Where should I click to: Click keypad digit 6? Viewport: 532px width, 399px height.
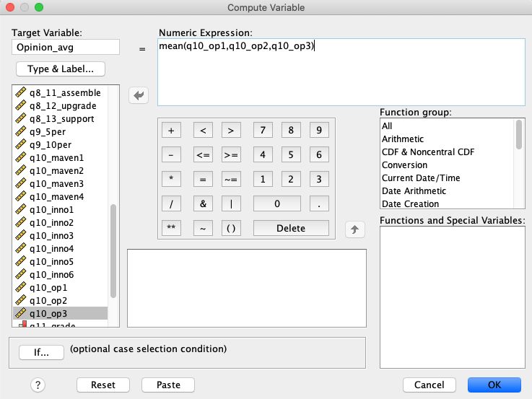(x=319, y=155)
